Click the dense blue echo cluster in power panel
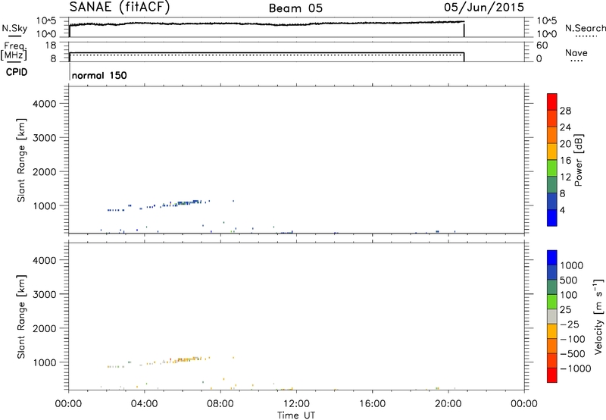 point(189,202)
